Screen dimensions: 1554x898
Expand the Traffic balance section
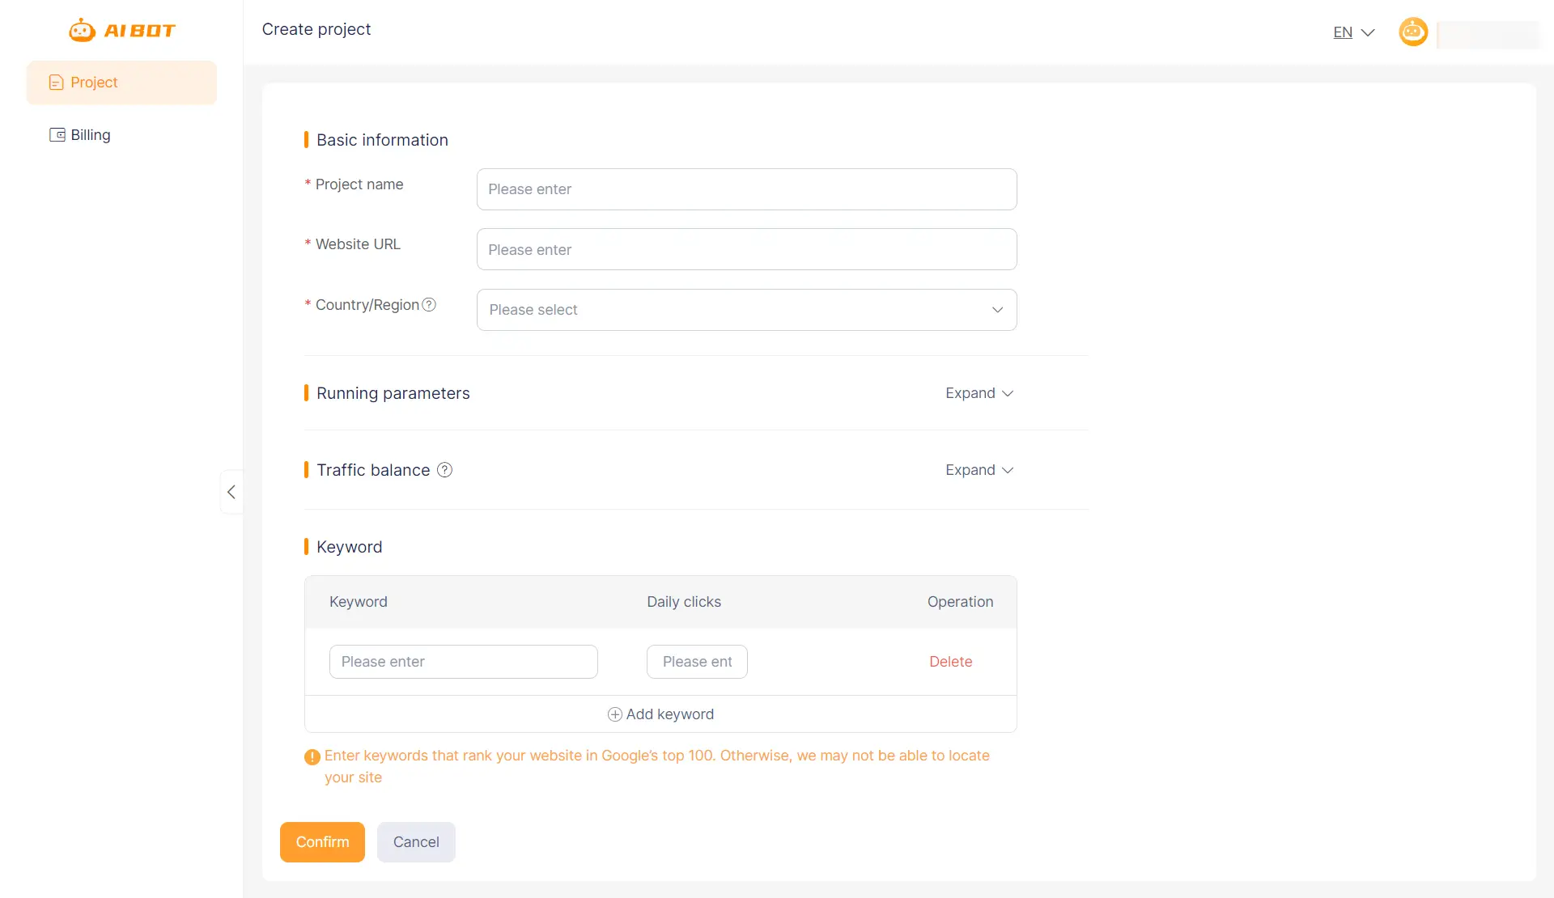(x=979, y=470)
